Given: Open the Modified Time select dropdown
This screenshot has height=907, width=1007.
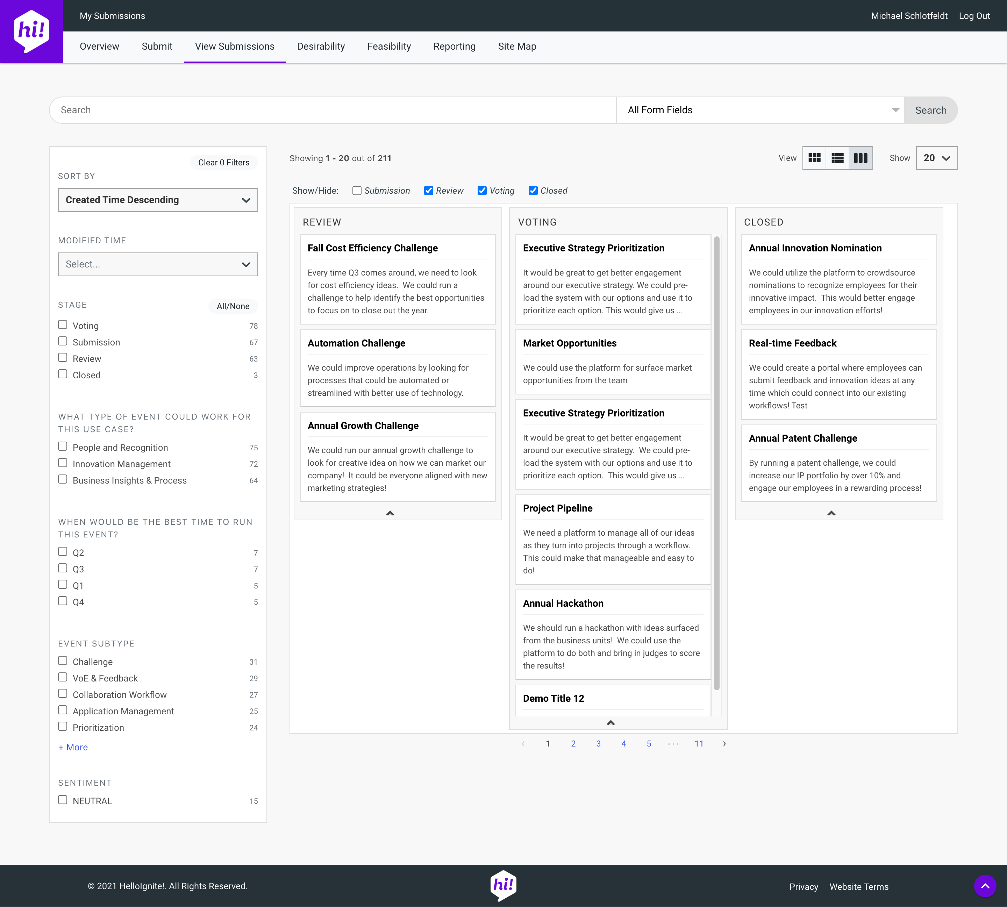Looking at the screenshot, I should 158,264.
